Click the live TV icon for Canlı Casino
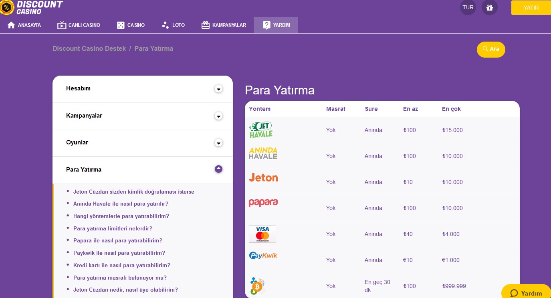Image resolution: width=551 pixels, height=298 pixels. [x=62, y=25]
